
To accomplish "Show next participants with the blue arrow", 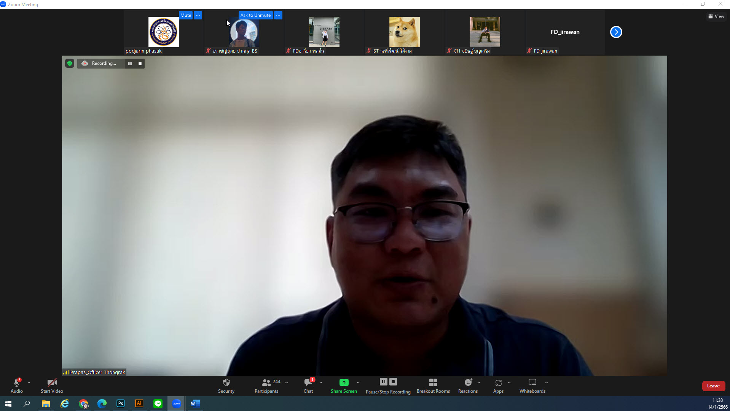I will pos(616,32).
